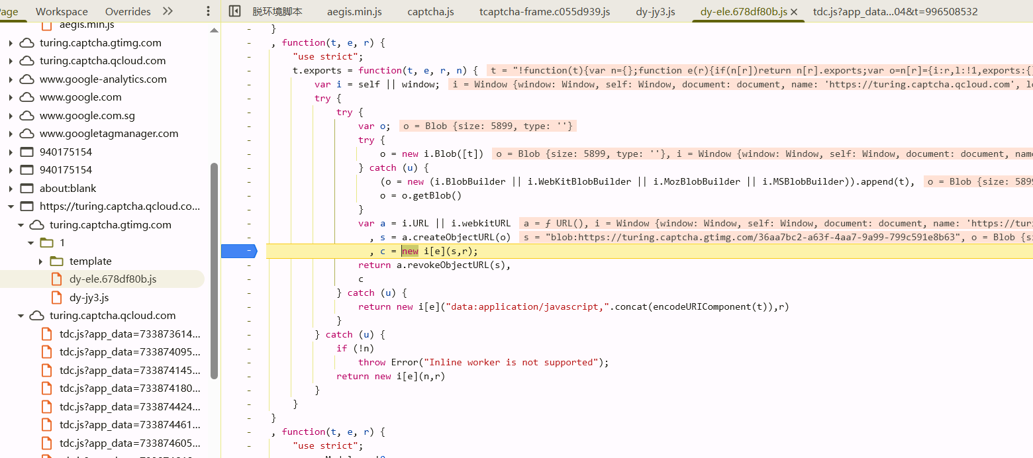Open tdc.js?app_data=733874095... file
Viewport: 1033px width, 458px height.
[130, 352]
